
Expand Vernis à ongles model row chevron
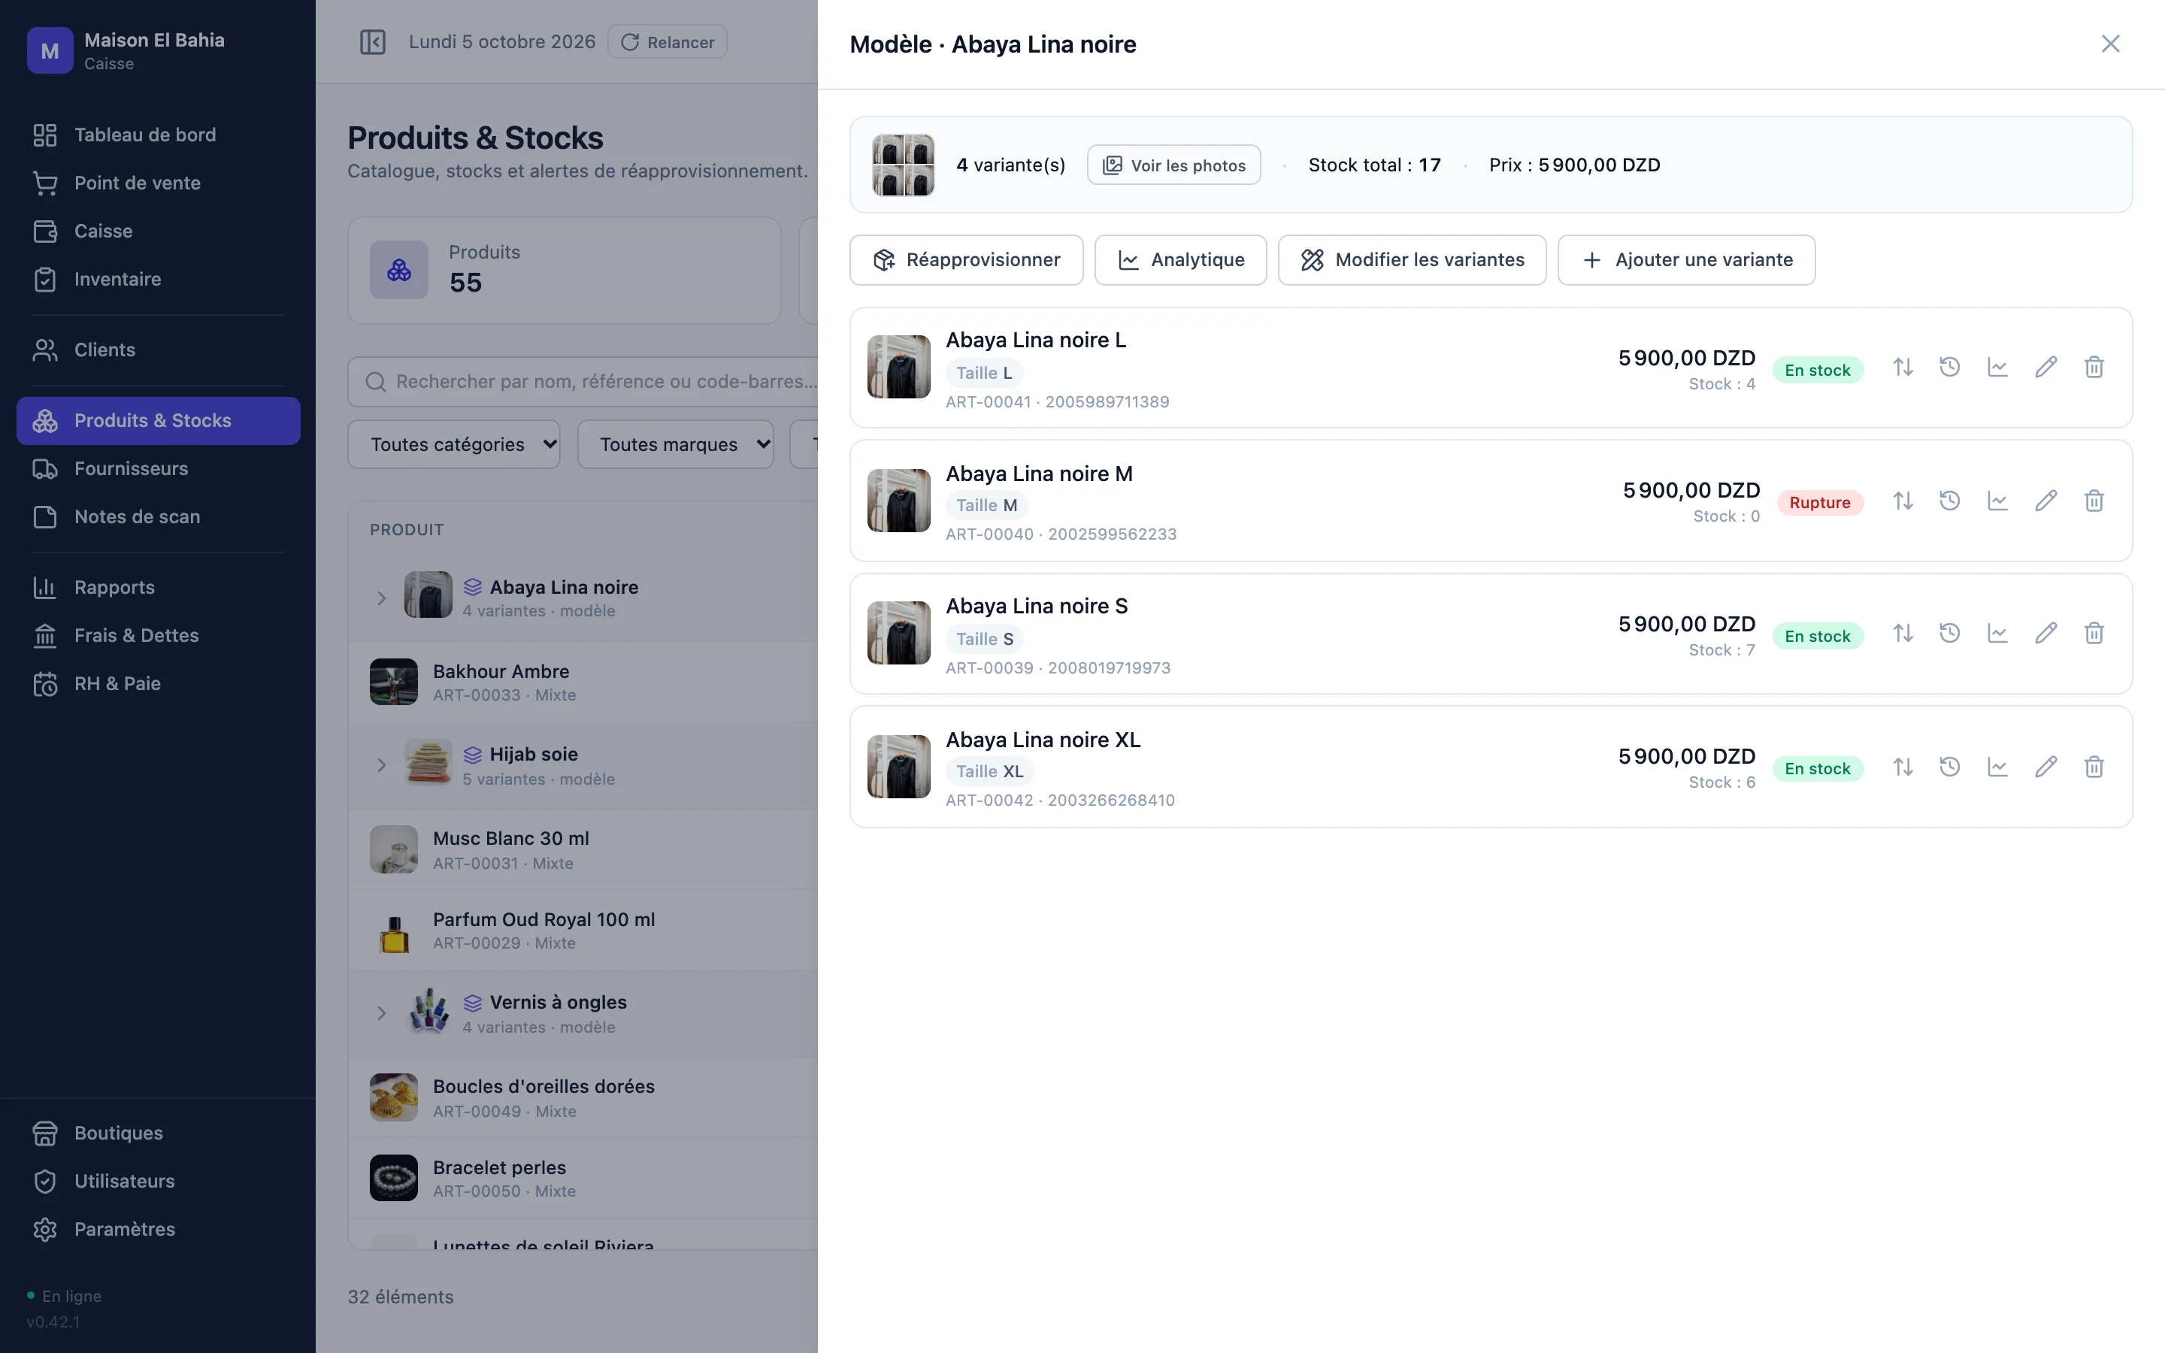tap(381, 1014)
